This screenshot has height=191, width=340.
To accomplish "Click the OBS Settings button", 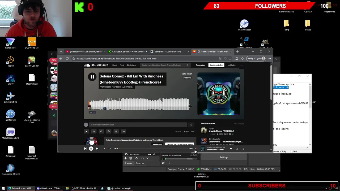I will [224, 157].
